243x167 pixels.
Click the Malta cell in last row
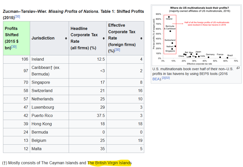tap(36, 149)
